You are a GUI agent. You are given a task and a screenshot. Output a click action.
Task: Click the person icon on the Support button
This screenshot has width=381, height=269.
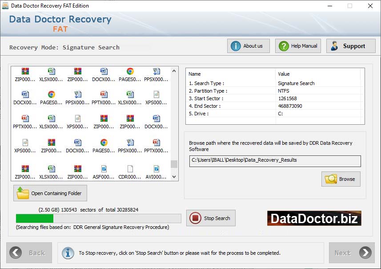335,46
